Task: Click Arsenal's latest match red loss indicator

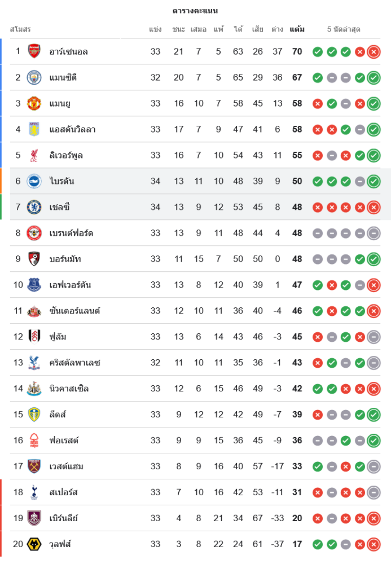Action: click(x=374, y=52)
